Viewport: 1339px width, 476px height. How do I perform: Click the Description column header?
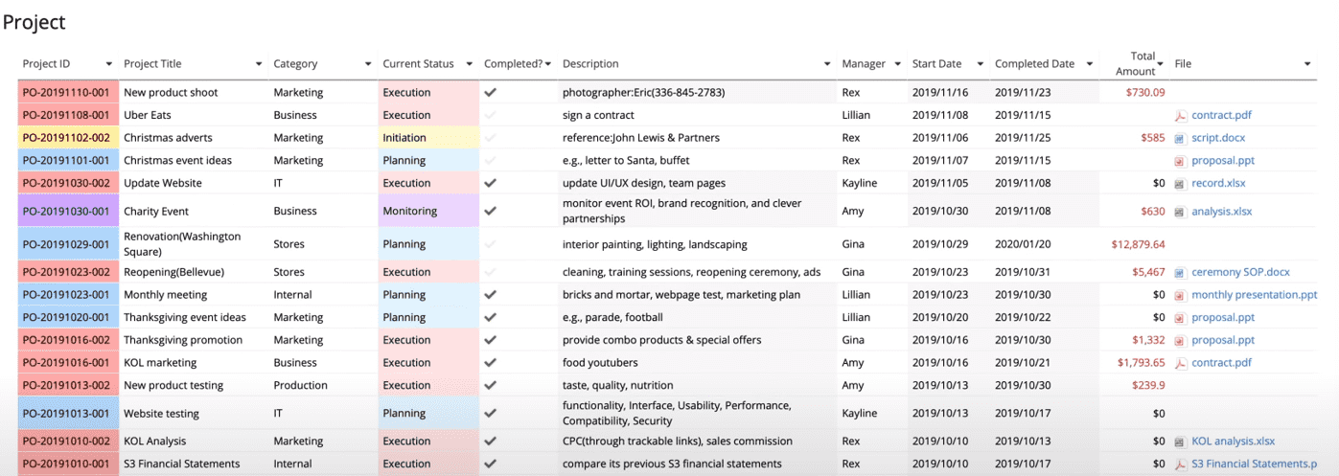(x=590, y=64)
